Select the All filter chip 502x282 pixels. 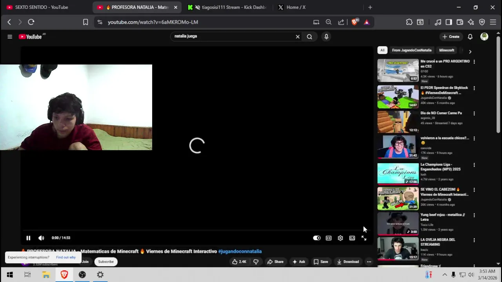(x=382, y=50)
